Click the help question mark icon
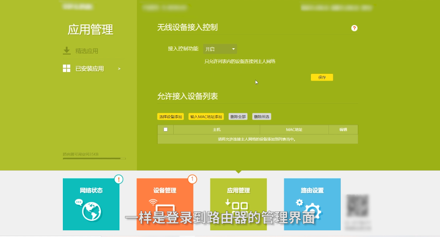Screen dimensions: 440x238 (x=354, y=28)
